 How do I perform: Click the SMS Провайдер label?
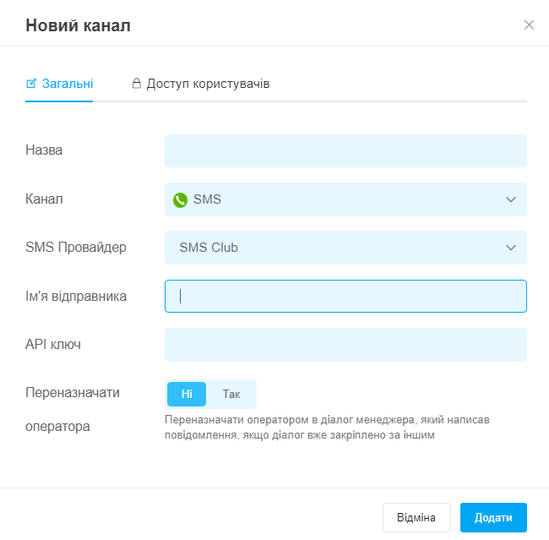pyautogui.click(x=76, y=248)
